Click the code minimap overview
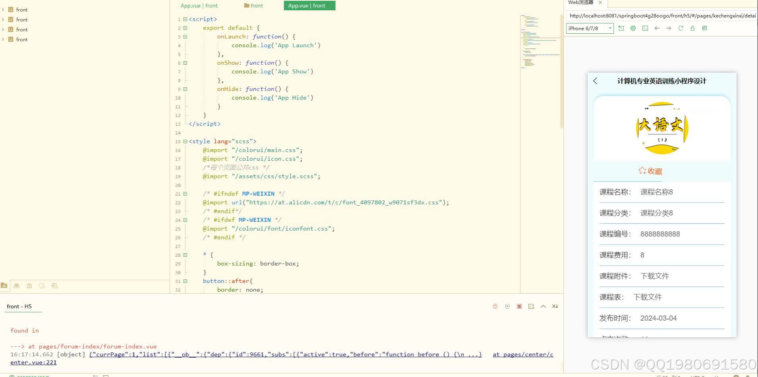The width and height of the screenshot is (758, 377). click(x=540, y=42)
